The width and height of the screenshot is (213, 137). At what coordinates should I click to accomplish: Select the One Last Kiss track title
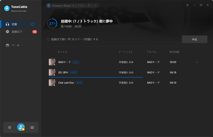[x=66, y=83]
